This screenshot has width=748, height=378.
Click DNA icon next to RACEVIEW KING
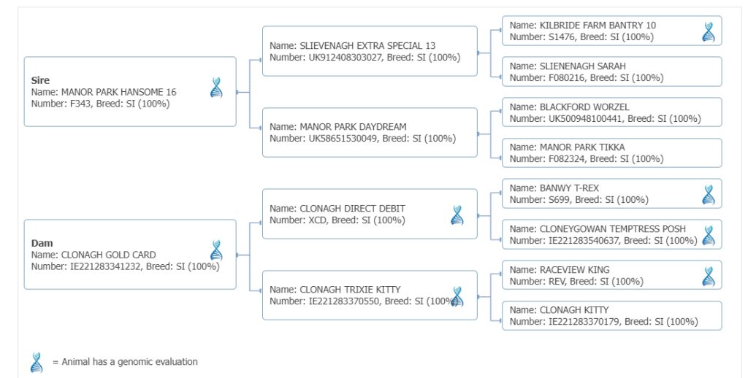tap(708, 276)
